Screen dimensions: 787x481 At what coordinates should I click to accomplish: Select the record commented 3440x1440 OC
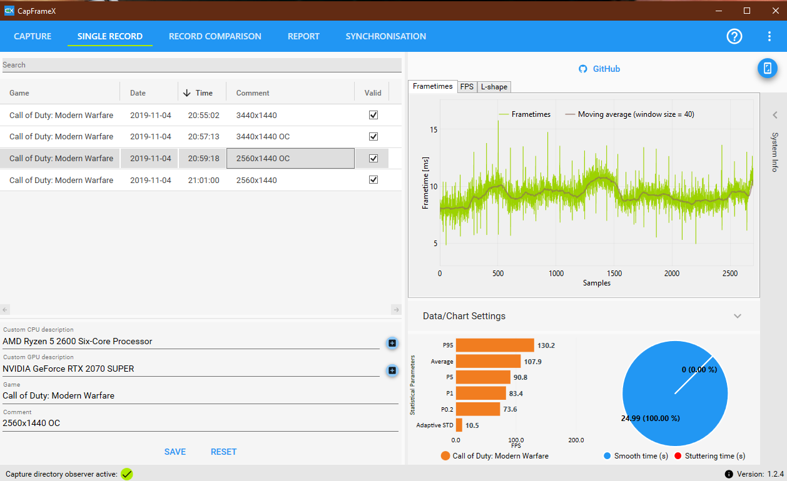point(200,136)
